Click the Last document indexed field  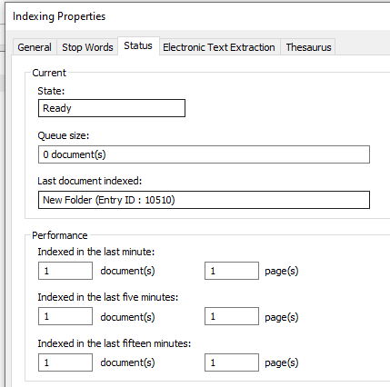204,200
